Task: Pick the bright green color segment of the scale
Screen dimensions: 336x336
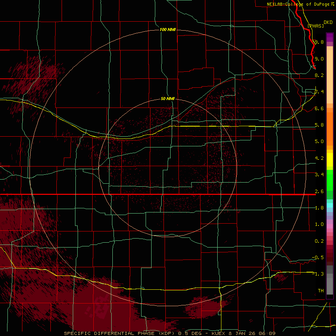Action: coord(330,180)
